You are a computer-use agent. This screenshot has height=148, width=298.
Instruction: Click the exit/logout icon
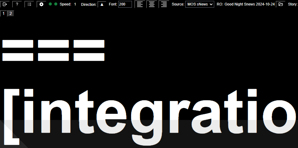pos(5,4)
